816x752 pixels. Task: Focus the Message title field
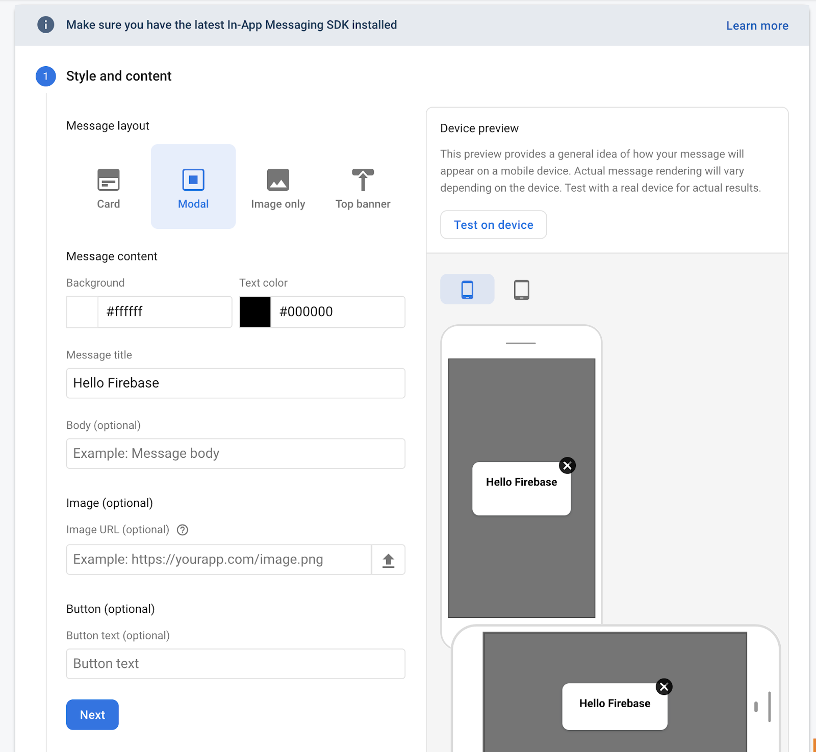236,383
